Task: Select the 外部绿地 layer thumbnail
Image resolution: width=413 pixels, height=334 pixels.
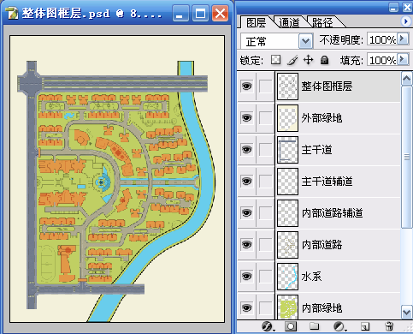Action: point(287,118)
